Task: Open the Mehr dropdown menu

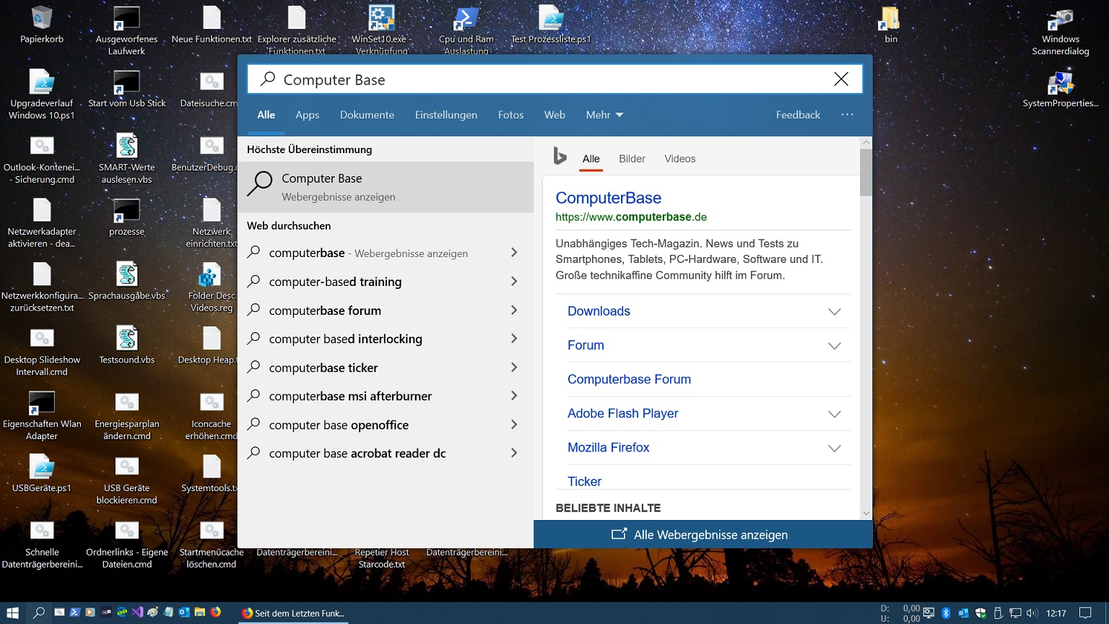Action: pos(604,115)
